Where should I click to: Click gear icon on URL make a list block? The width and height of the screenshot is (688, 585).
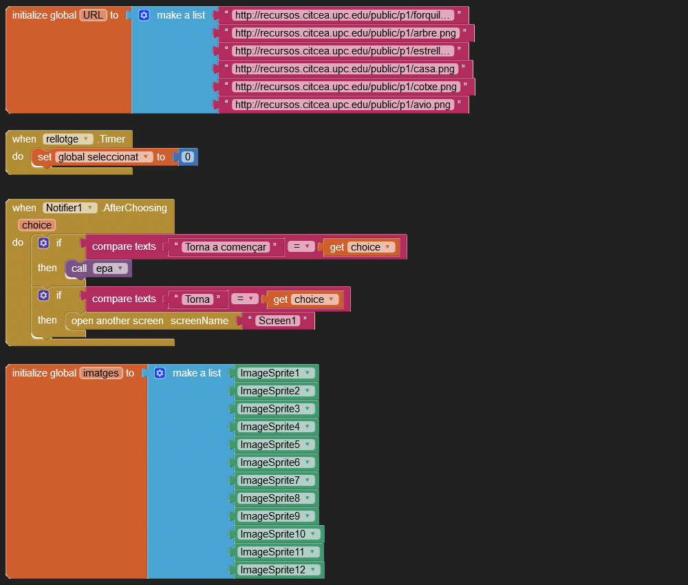tap(144, 15)
